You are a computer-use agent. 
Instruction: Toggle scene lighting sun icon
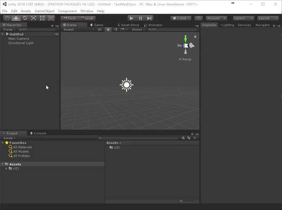pyautogui.click(x=108, y=30)
